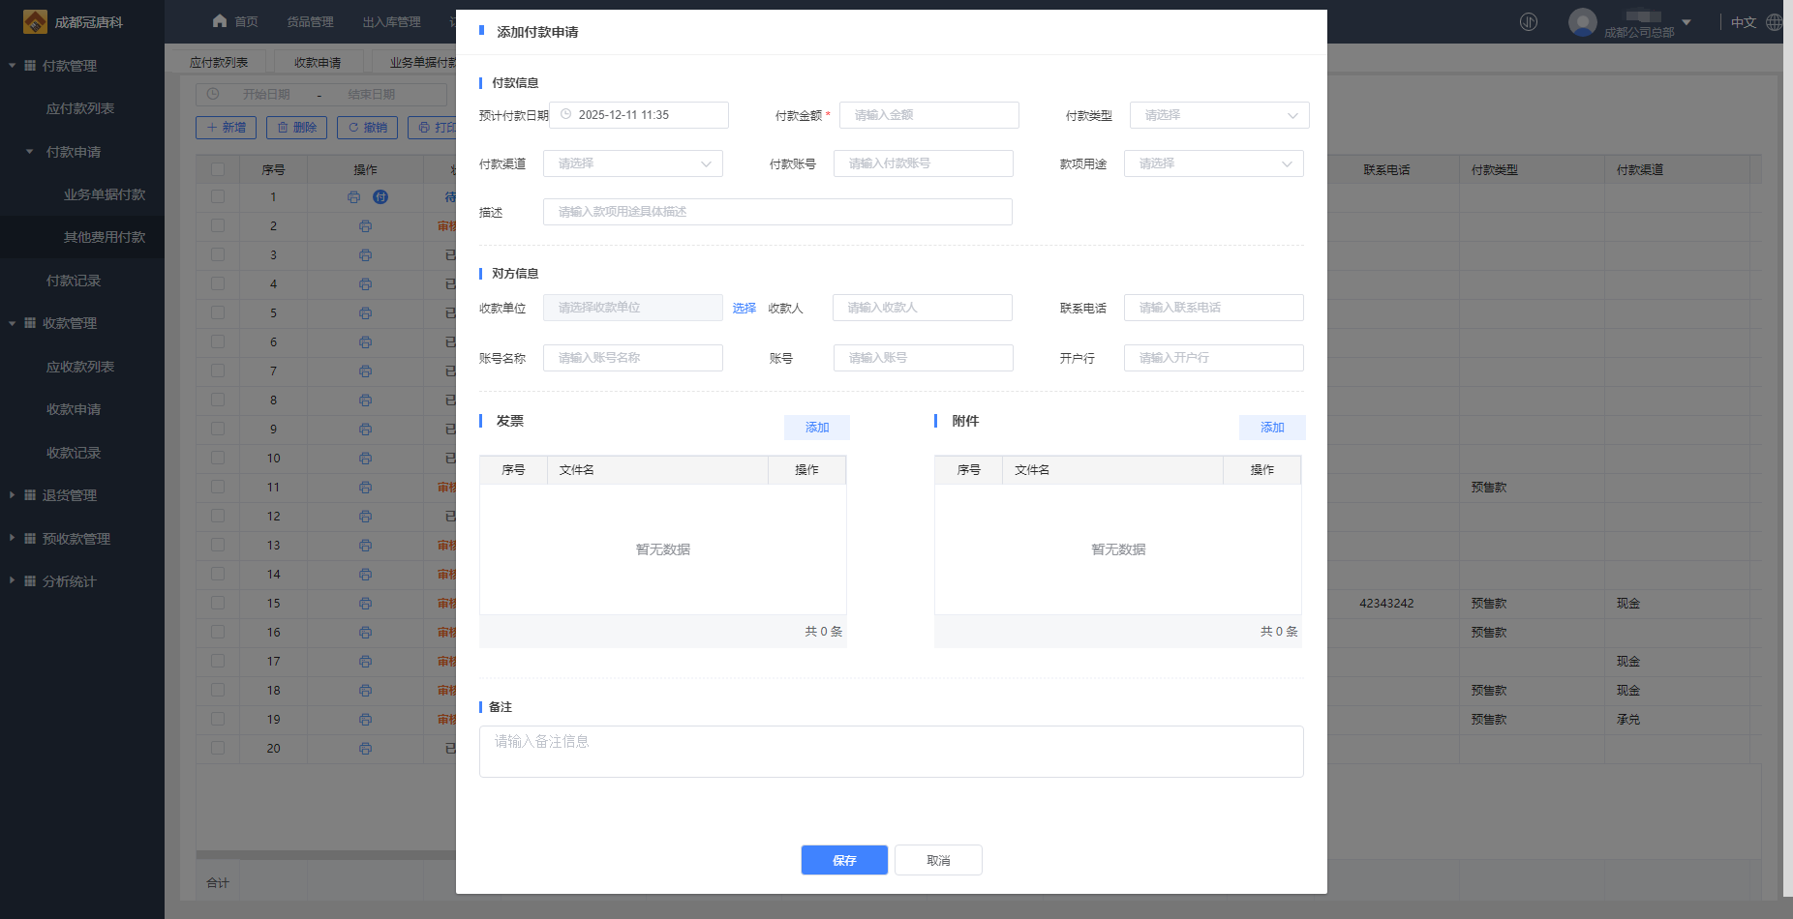Click 添加 in the 发票 section
The width and height of the screenshot is (1793, 919).
coord(817,428)
